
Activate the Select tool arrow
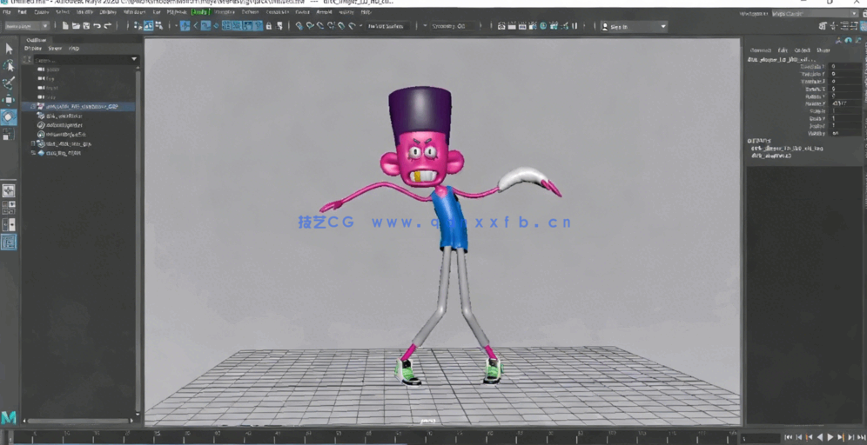click(9, 49)
